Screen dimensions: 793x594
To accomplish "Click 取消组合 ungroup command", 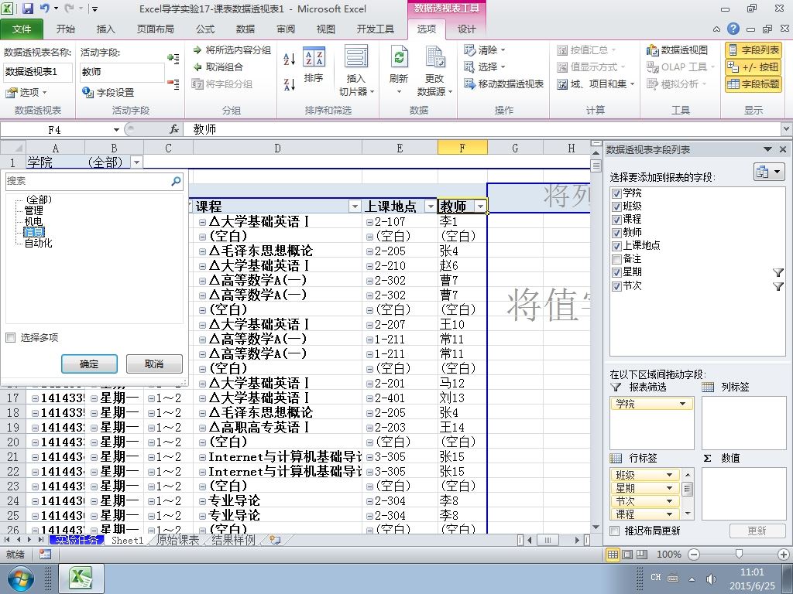I will tap(218, 67).
